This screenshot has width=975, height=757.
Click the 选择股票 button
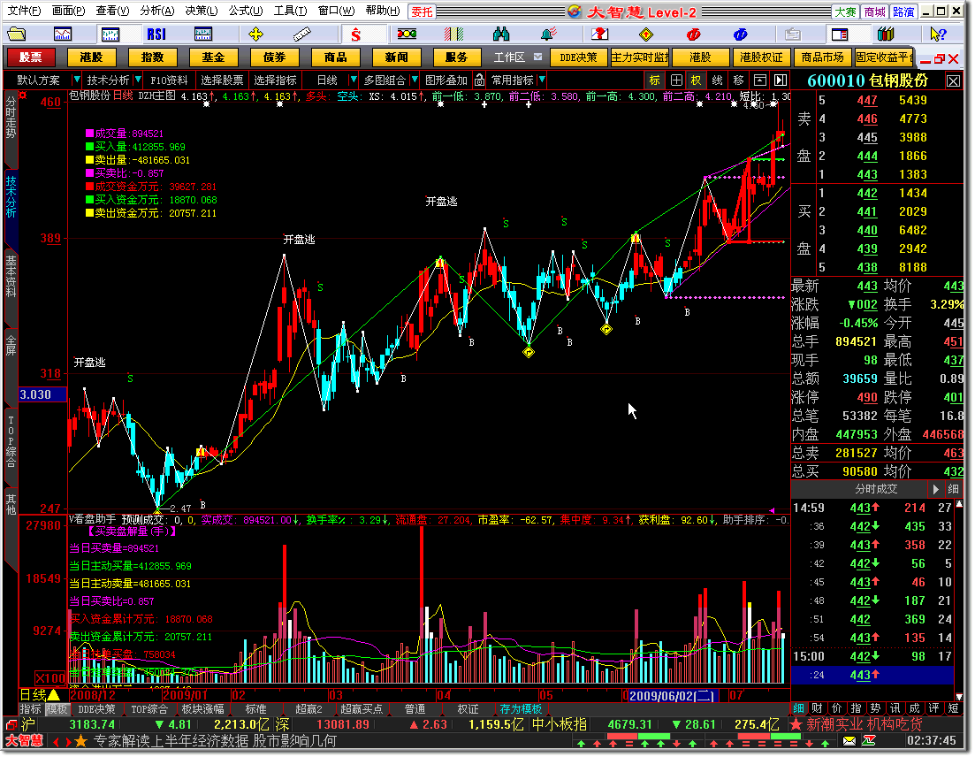222,80
